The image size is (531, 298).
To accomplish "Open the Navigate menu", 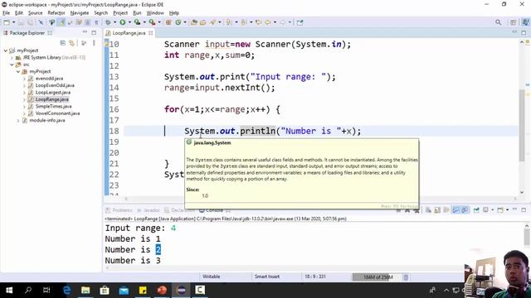I will click(x=80, y=13).
